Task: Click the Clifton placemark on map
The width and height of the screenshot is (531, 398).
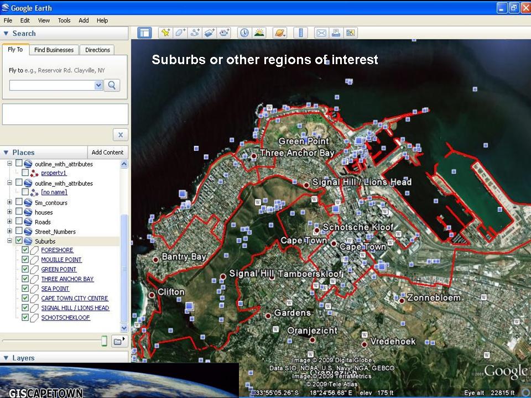Action: 152,295
